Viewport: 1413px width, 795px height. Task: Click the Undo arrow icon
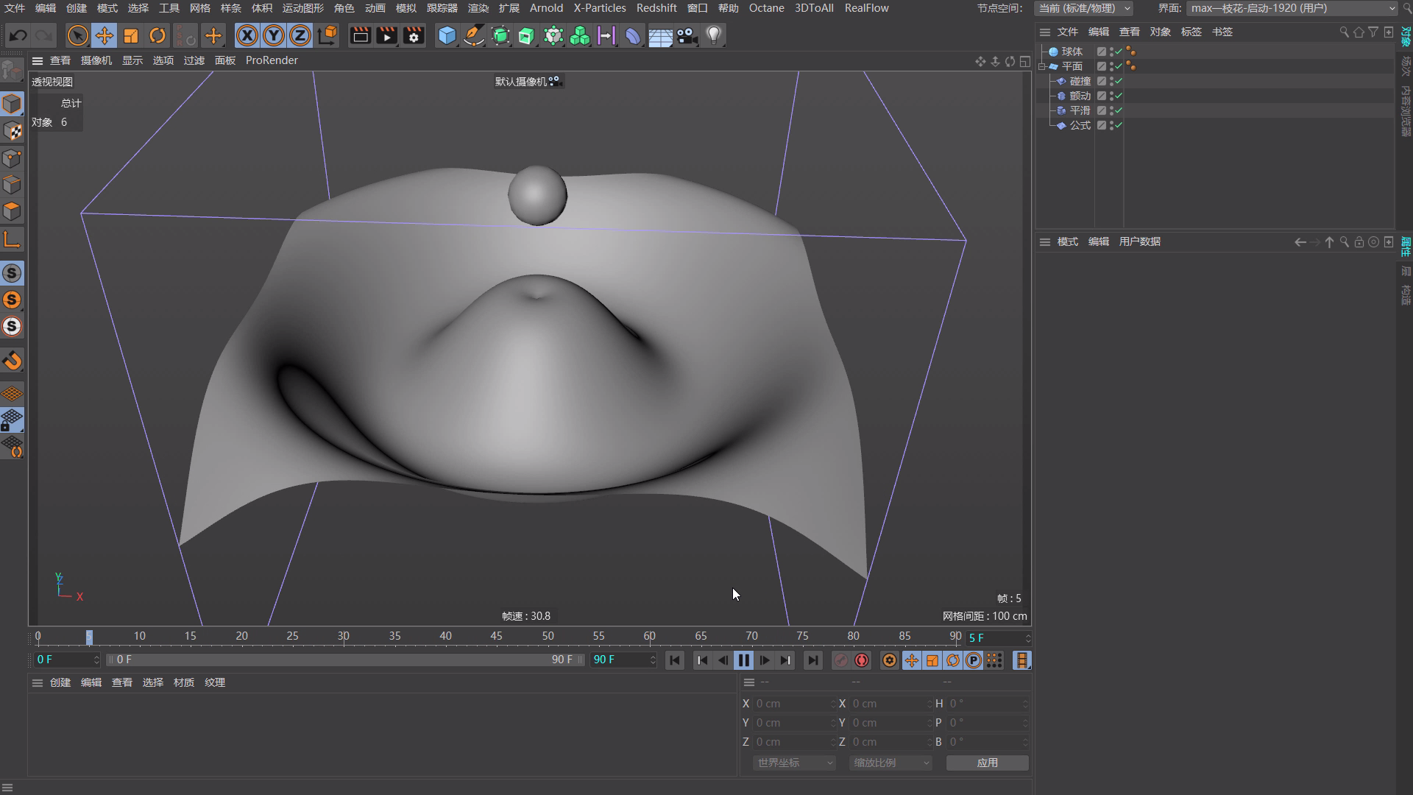pyautogui.click(x=18, y=35)
